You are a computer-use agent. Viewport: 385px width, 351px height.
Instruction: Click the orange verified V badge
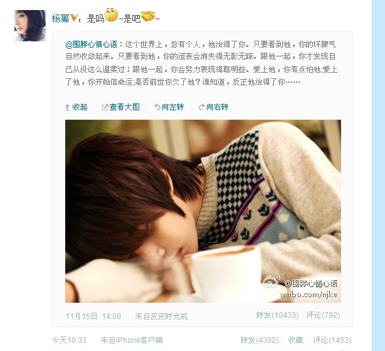point(74,18)
